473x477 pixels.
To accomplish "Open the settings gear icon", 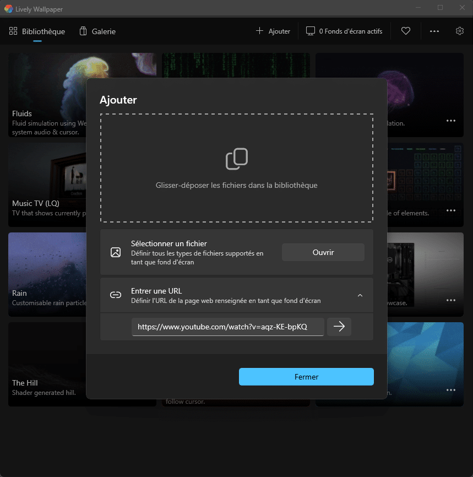I will [460, 31].
